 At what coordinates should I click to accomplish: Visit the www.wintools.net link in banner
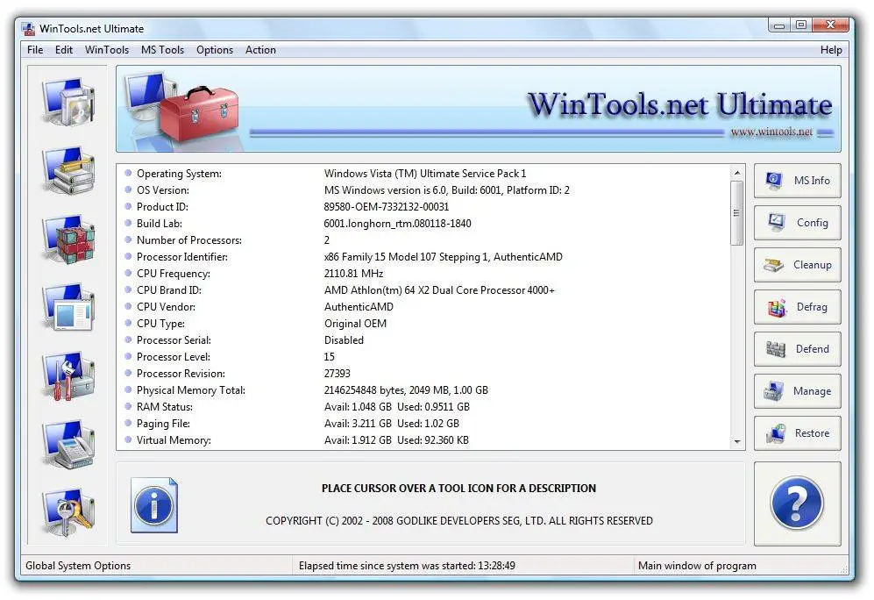coord(771,132)
